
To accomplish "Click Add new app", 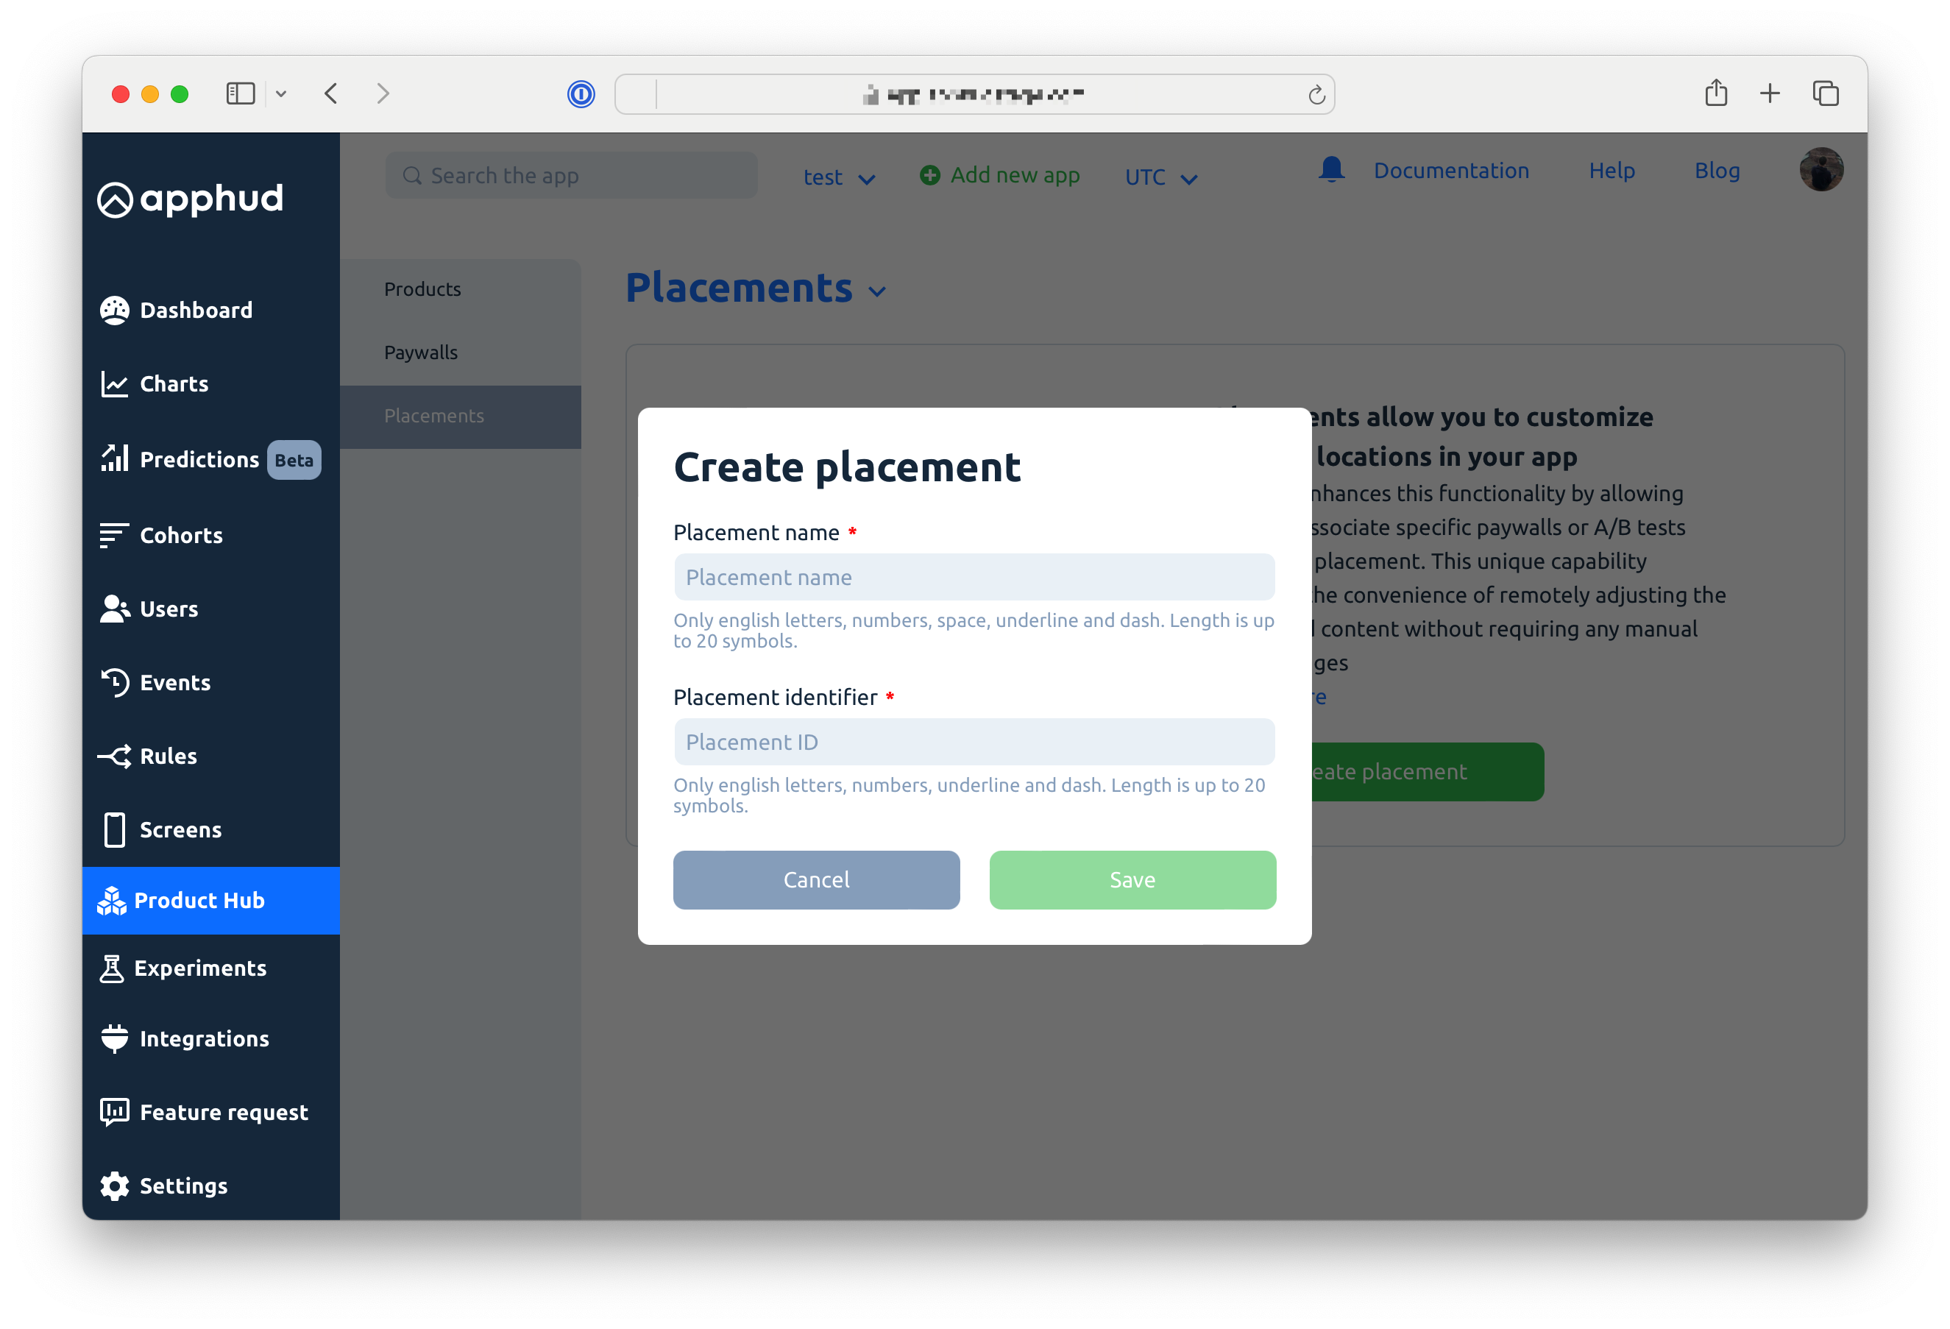I will [999, 175].
